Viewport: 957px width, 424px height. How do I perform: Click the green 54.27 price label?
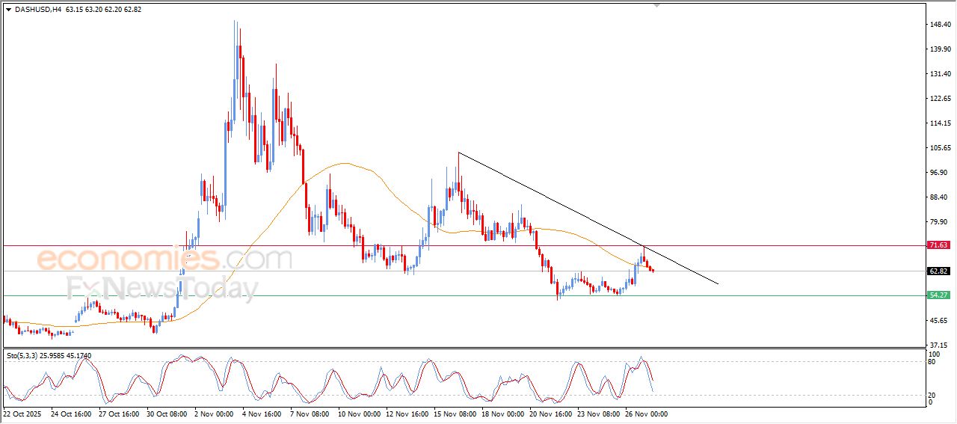[938, 295]
